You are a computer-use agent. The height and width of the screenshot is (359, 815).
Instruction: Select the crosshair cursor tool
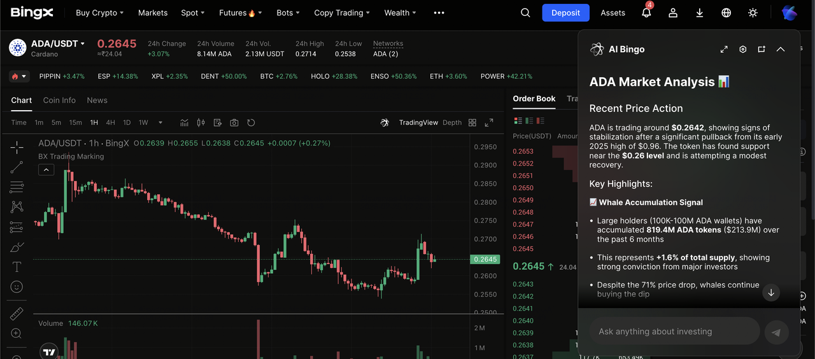pos(17,148)
